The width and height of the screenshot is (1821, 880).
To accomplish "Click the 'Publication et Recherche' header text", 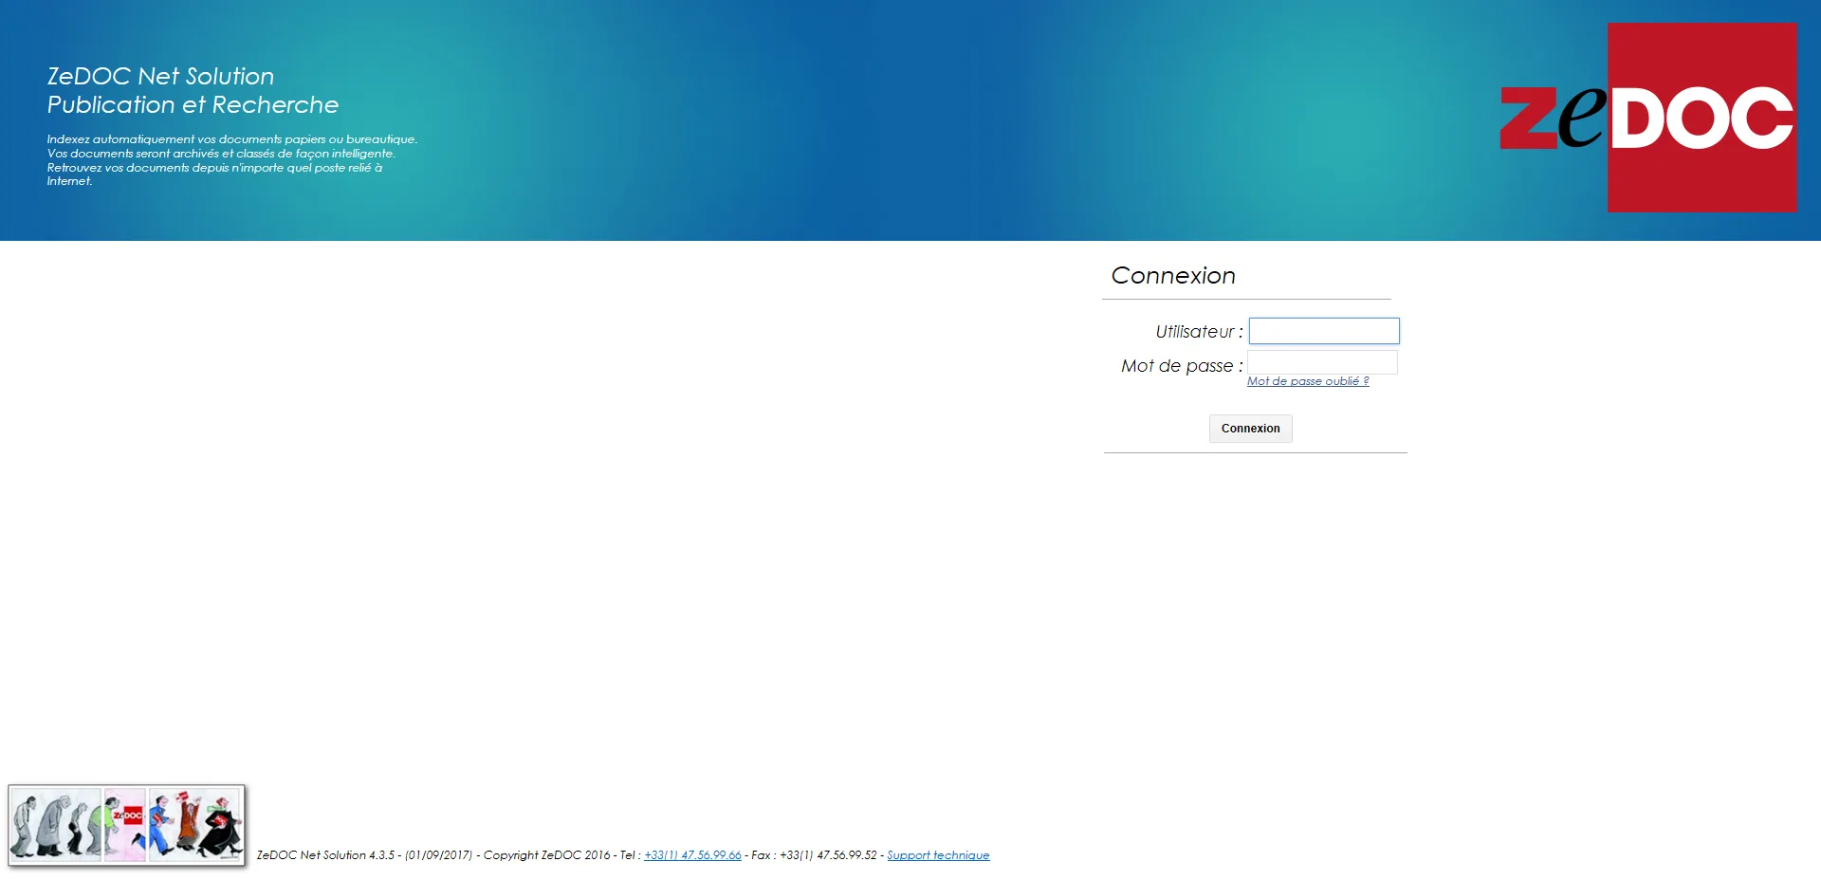I will pos(193,104).
